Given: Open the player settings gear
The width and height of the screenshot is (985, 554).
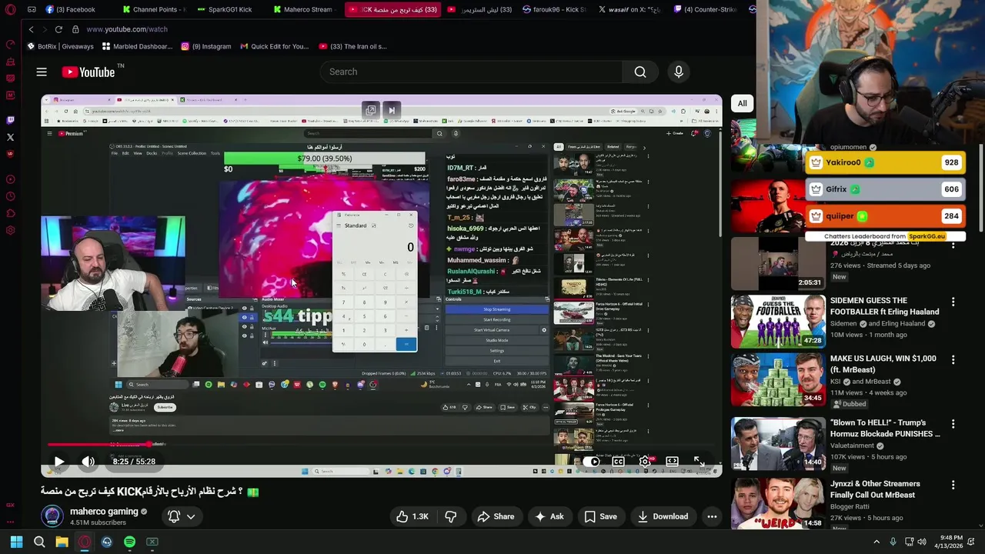Looking at the screenshot, I should coord(645,462).
